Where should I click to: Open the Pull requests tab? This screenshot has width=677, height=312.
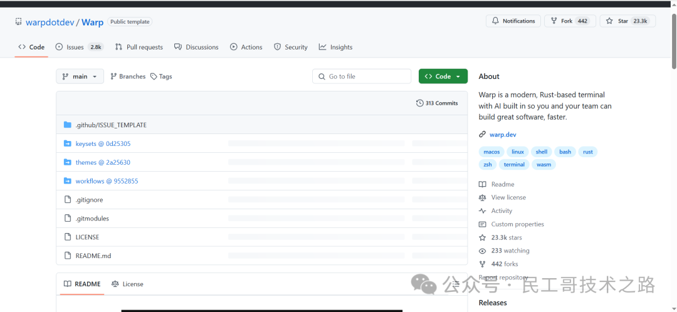(139, 47)
